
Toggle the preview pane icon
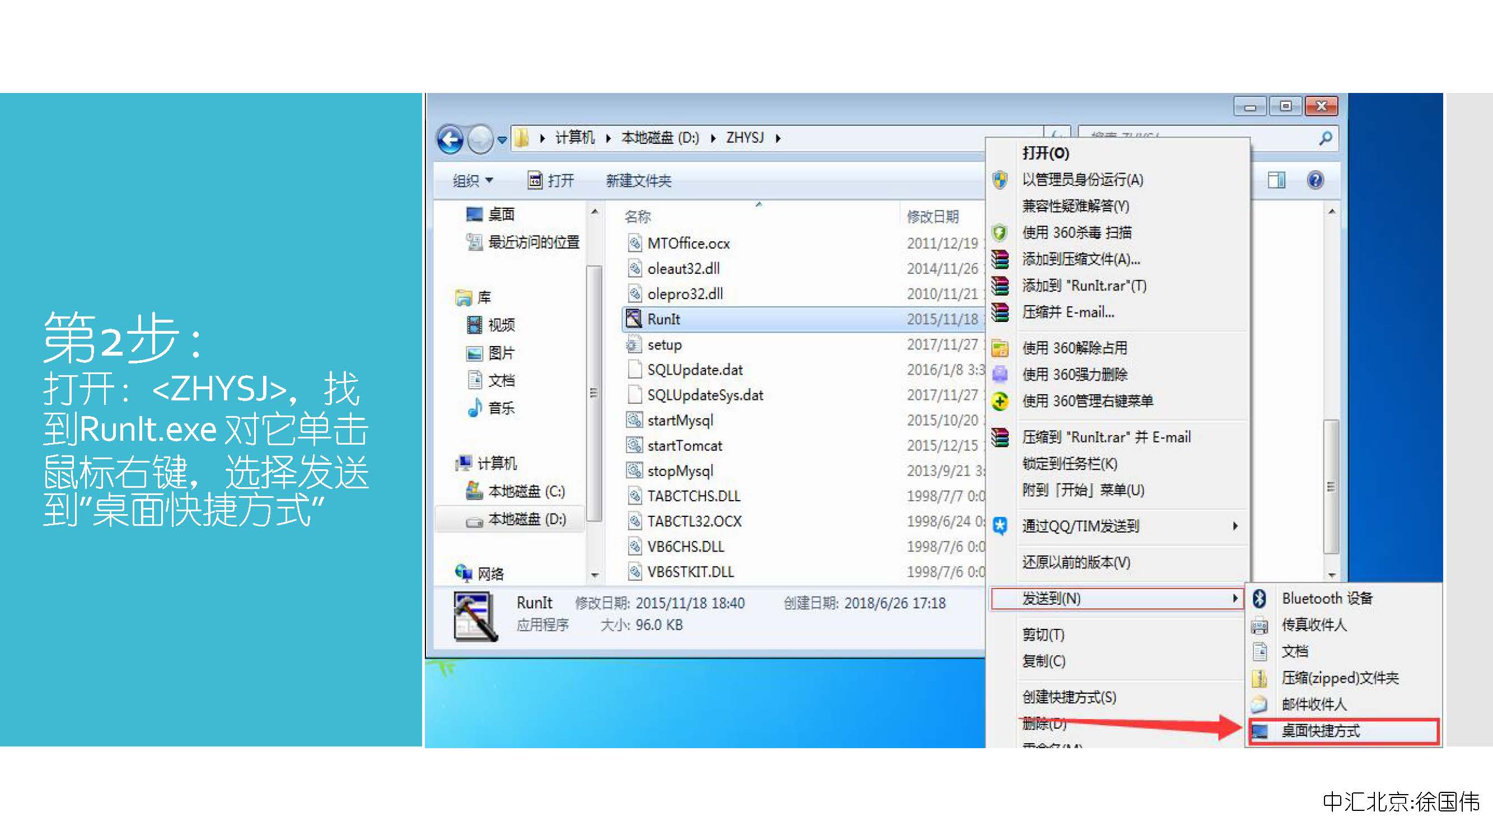(x=1276, y=180)
